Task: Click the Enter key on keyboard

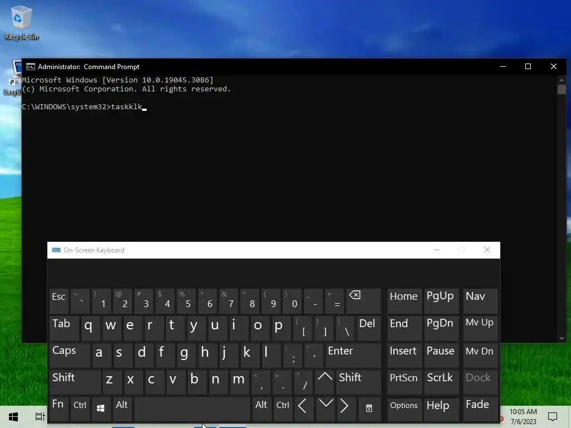Action: pos(353,354)
